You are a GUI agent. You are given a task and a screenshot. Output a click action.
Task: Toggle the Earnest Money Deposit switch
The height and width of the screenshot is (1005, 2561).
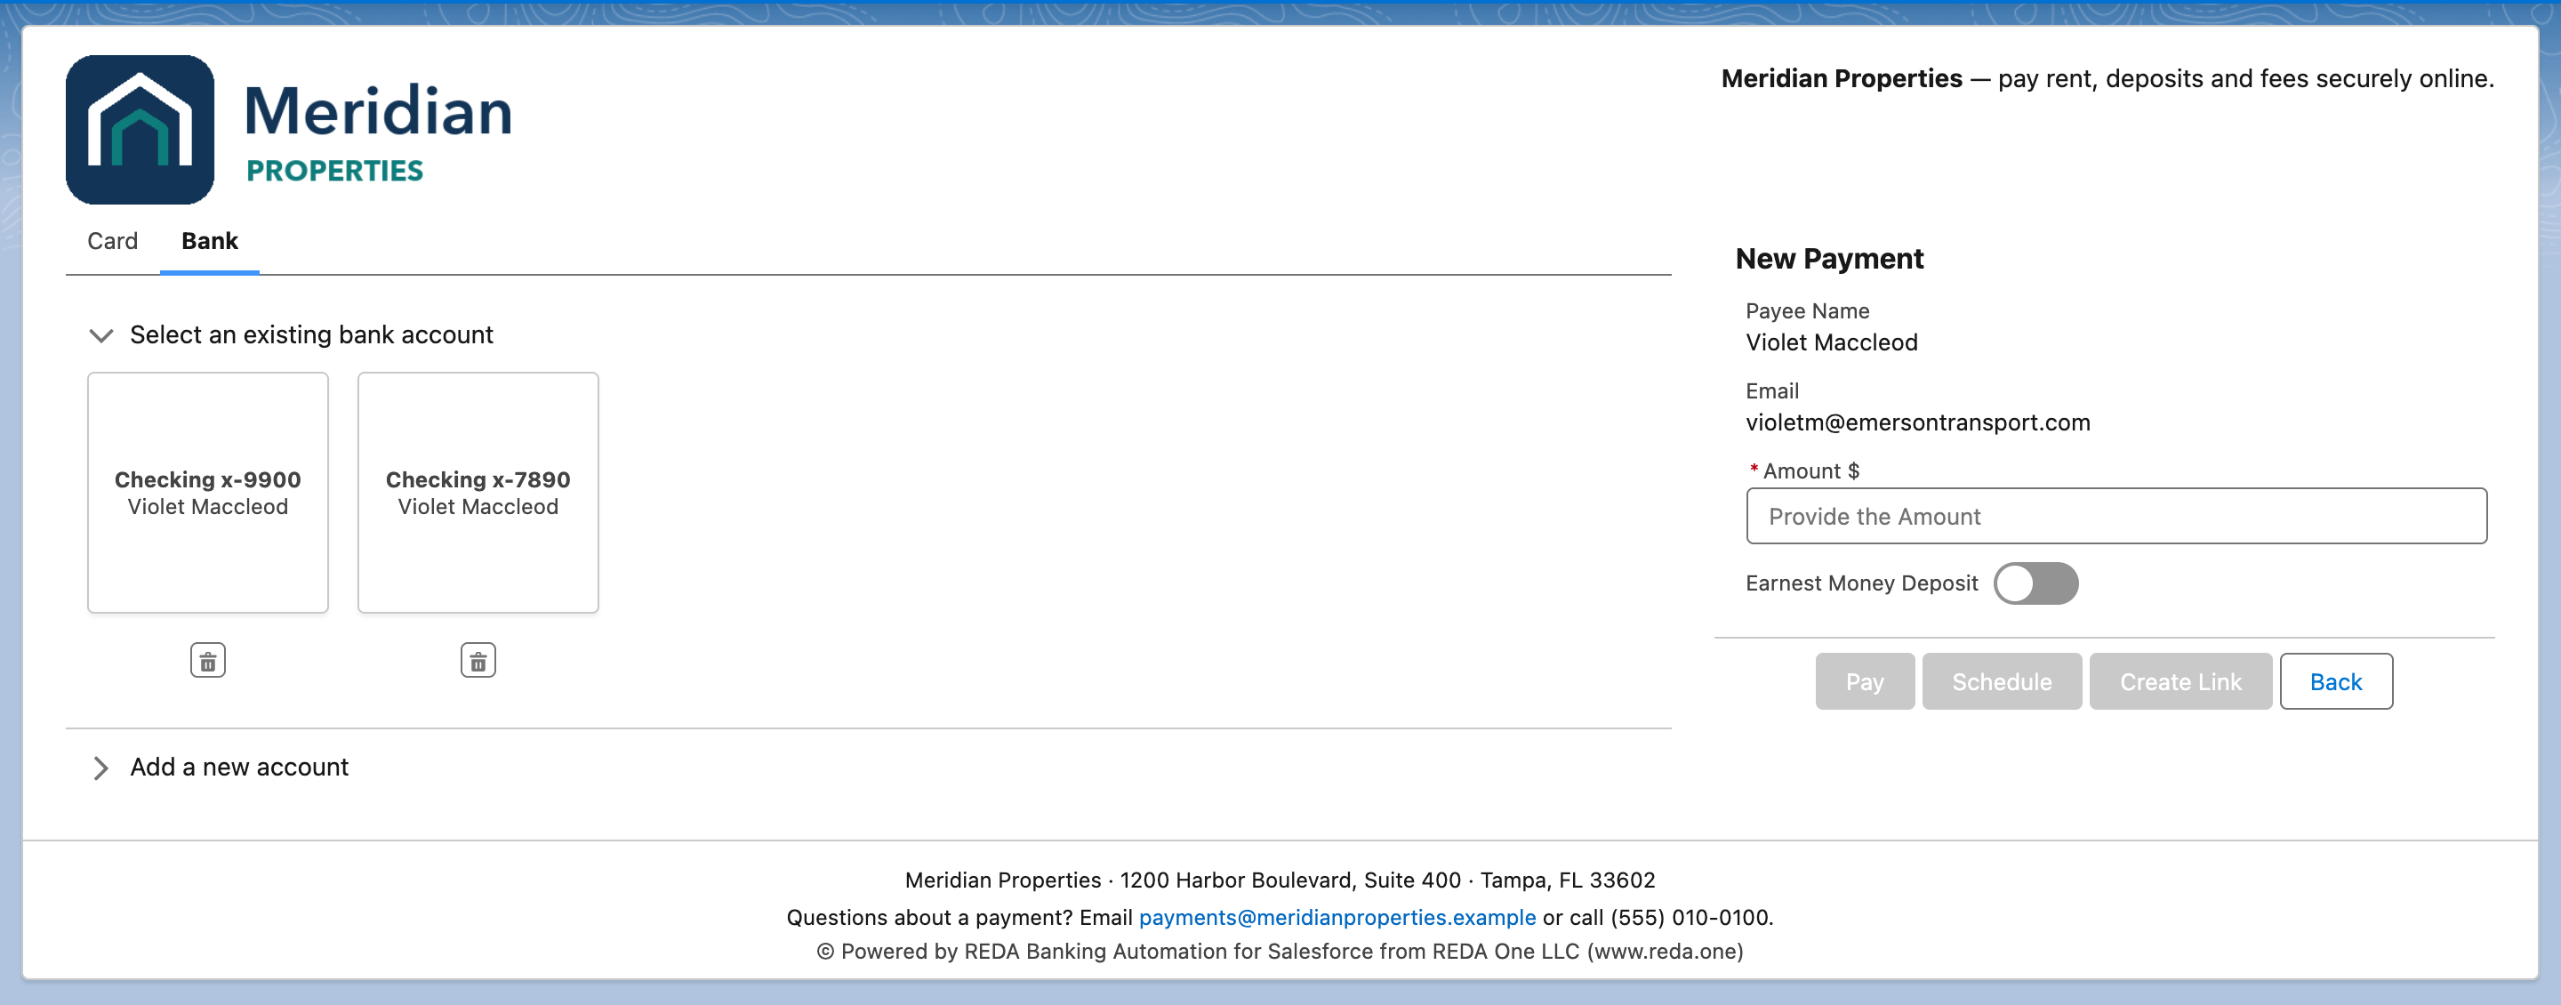point(2035,583)
